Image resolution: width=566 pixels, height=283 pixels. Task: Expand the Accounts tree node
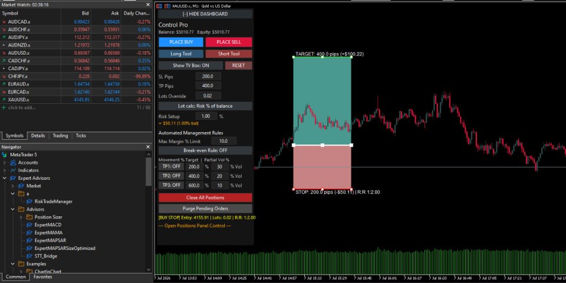4,163
